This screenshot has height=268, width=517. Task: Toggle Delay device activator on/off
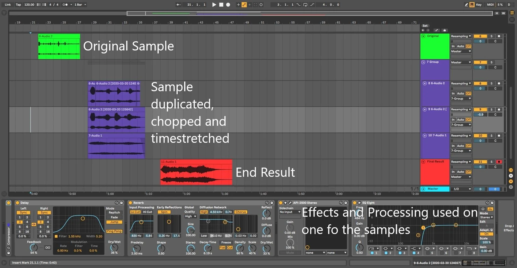[18, 203]
